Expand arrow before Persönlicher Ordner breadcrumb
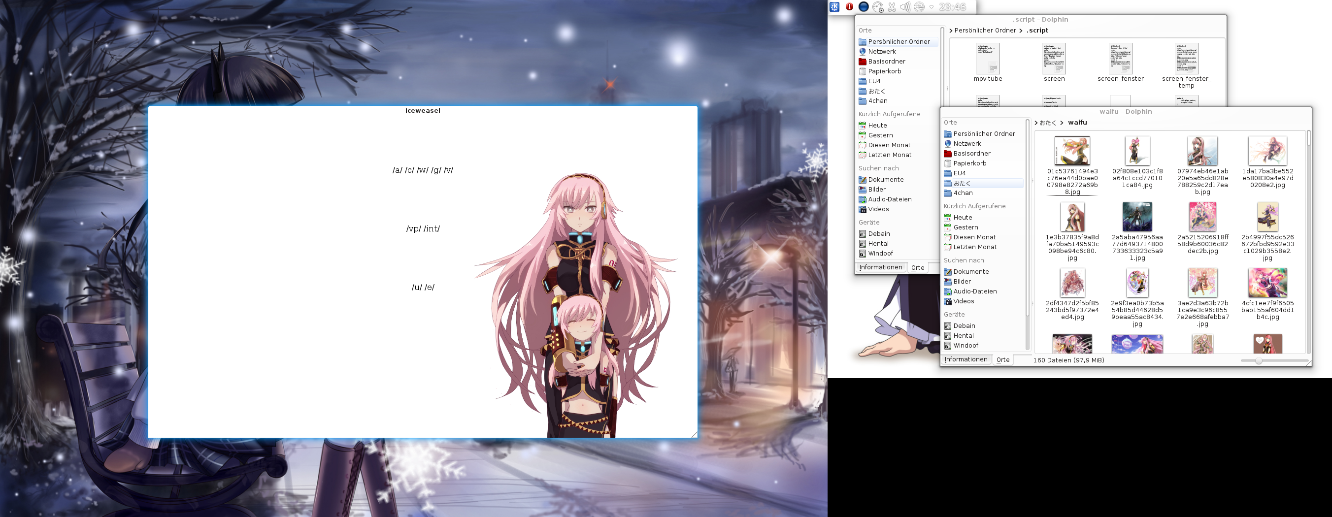1332x517 pixels. point(951,31)
